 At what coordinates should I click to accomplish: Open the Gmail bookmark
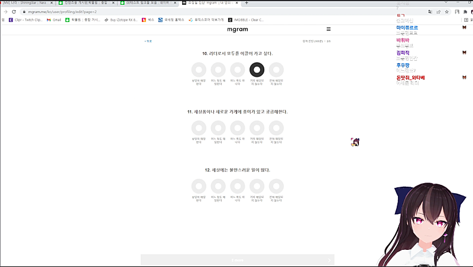pyautogui.click(x=54, y=20)
